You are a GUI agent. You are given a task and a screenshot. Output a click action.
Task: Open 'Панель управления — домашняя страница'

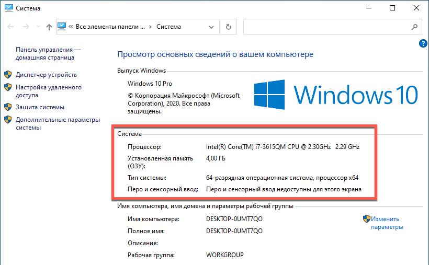tap(48, 54)
